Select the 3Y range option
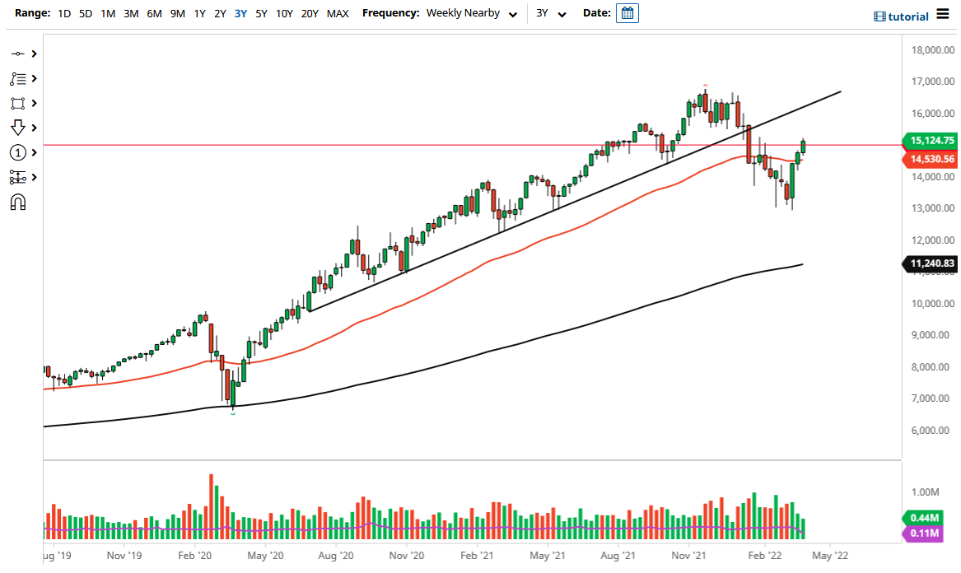The height and width of the screenshot is (573, 961). click(x=240, y=13)
